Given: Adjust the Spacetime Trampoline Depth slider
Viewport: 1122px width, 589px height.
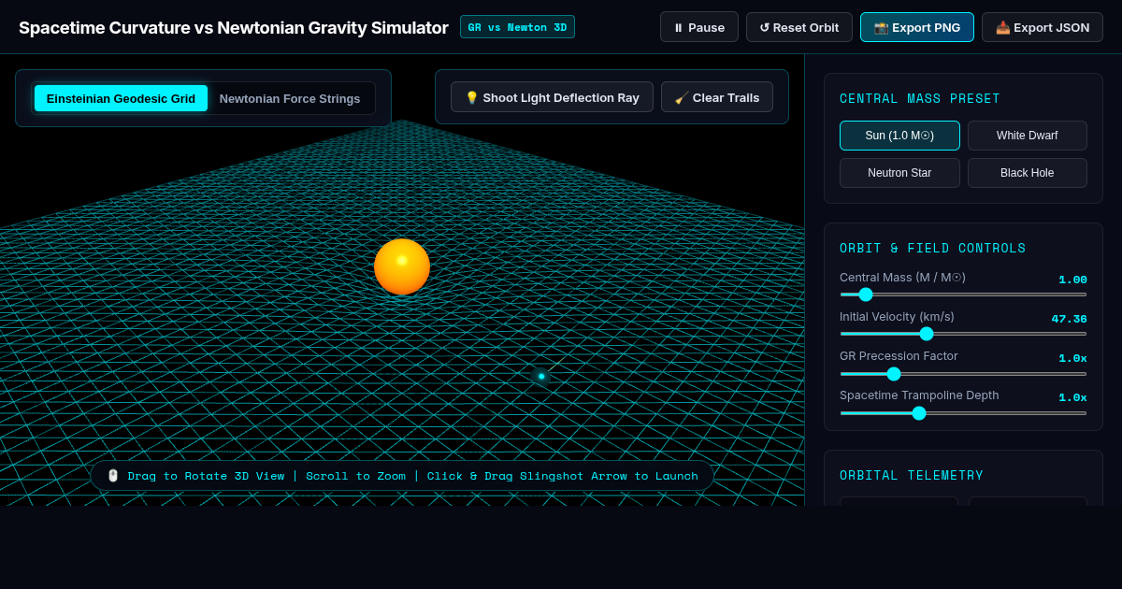Looking at the screenshot, I should (x=963, y=413).
